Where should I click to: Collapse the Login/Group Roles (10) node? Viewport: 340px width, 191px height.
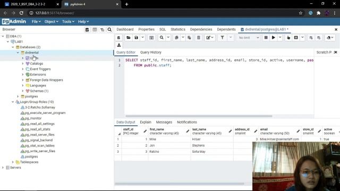point(13,102)
